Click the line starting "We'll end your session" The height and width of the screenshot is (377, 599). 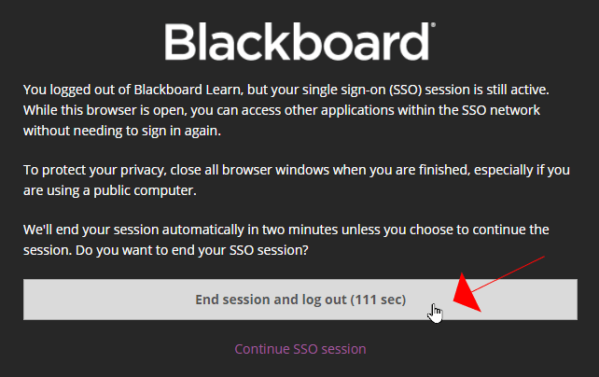pos(285,229)
